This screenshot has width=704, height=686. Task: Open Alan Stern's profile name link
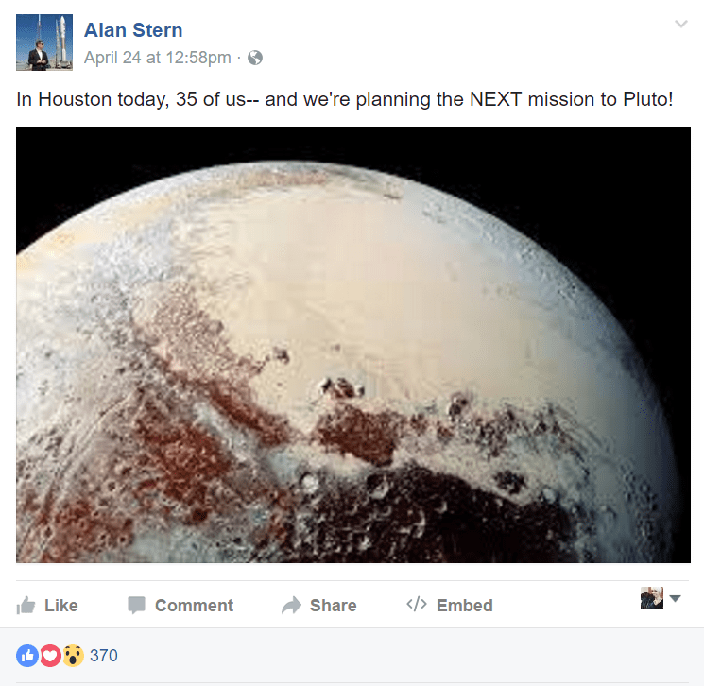[x=133, y=30]
